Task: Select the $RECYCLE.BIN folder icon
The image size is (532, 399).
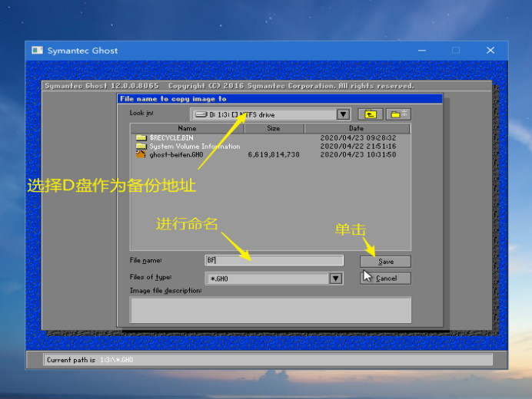Action: (x=141, y=137)
